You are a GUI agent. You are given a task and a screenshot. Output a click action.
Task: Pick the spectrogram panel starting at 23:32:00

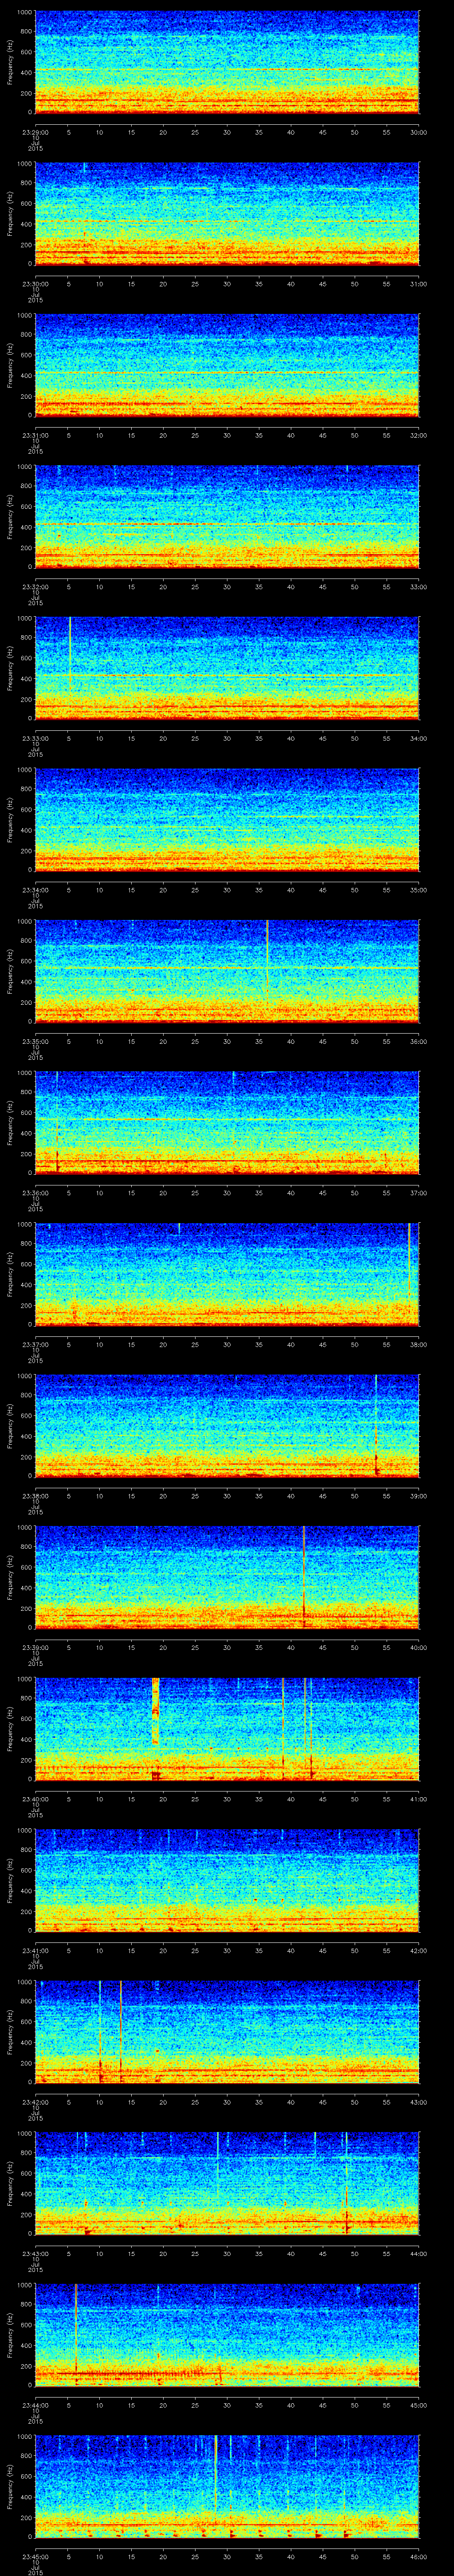pyautogui.click(x=227, y=517)
